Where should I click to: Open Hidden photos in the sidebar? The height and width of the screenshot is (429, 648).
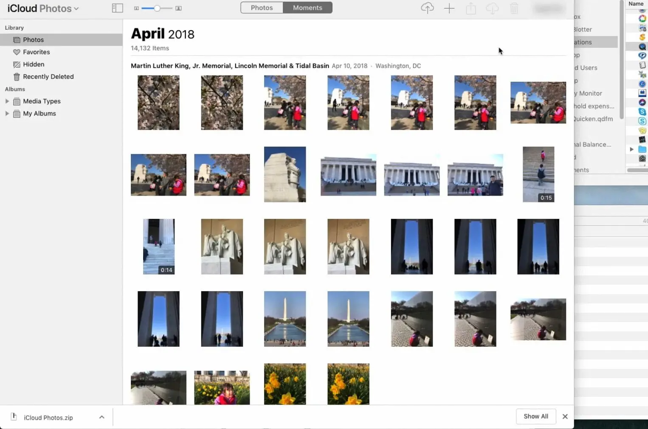click(x=34, y=64)
